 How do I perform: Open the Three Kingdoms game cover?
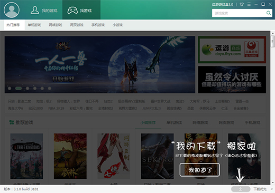pos(26,156)
